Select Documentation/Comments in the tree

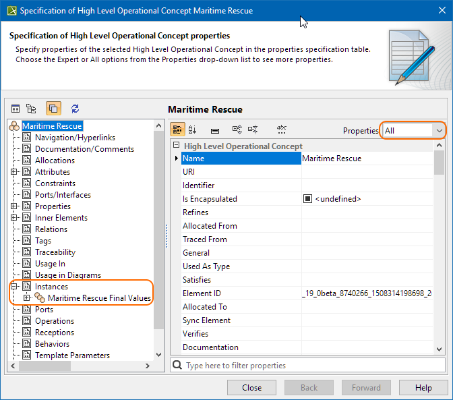(84, 149)
